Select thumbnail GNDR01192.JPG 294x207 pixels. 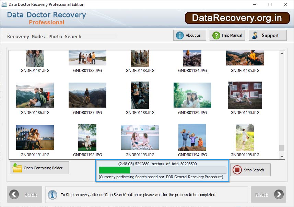[87, 137]
